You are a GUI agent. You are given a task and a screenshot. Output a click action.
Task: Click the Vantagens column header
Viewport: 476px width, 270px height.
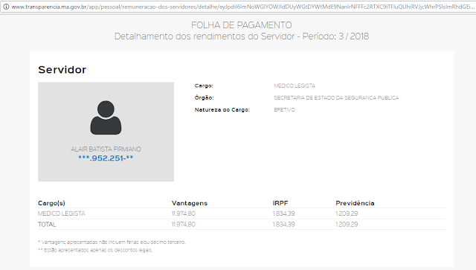click(190, 203)
